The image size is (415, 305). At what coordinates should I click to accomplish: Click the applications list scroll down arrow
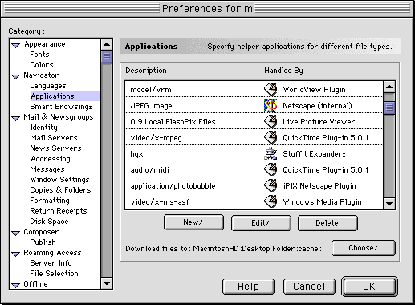tap(389, 204)
